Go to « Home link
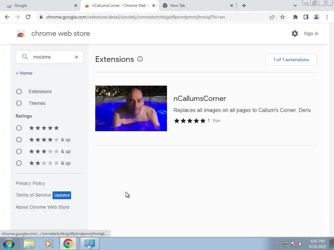Viewport: 334px width, 250px height. click(x=24, y=73)
